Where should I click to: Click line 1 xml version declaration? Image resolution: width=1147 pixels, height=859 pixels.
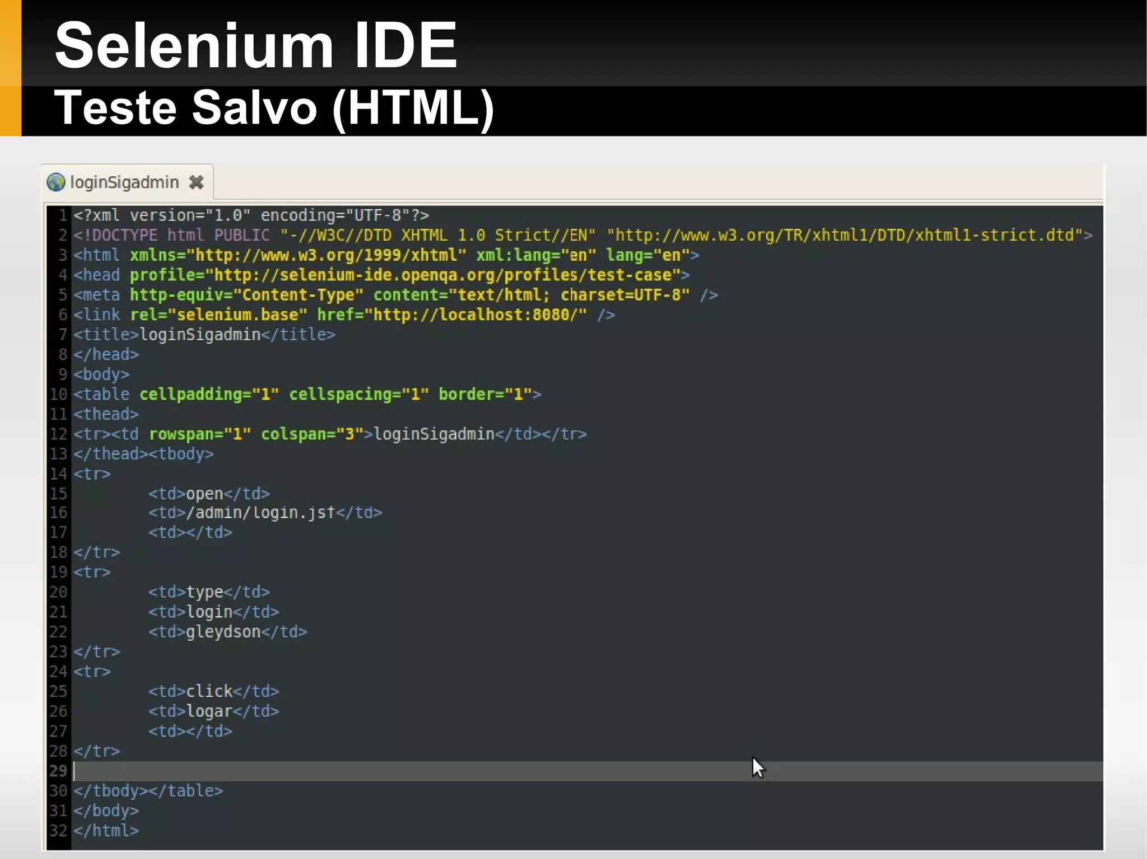251,215
